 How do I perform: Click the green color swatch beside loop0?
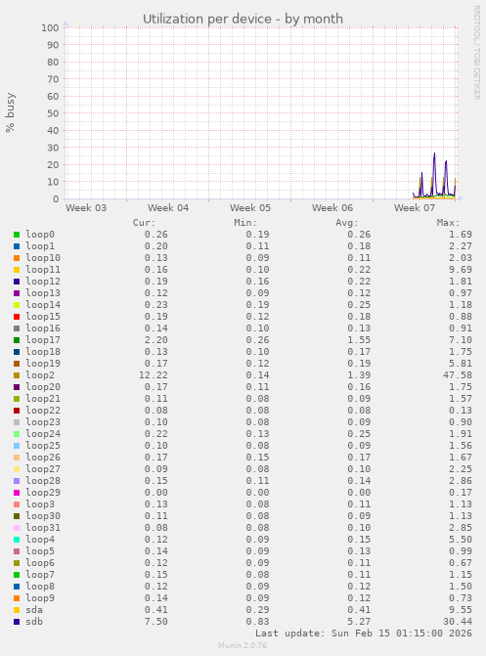[x=17, y=235]
